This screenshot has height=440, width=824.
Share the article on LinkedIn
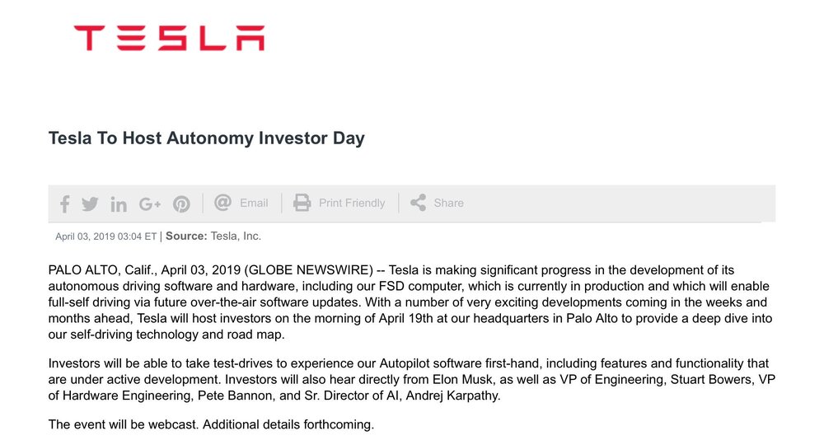tap(119, 204)
